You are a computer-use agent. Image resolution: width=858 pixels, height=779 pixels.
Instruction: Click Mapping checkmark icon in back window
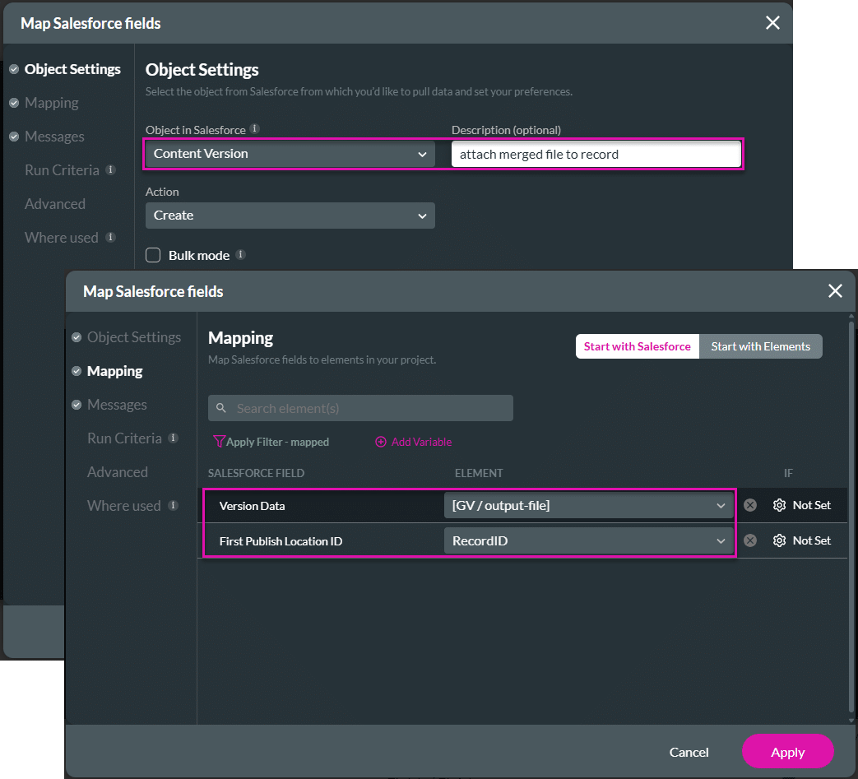point(14,103)
